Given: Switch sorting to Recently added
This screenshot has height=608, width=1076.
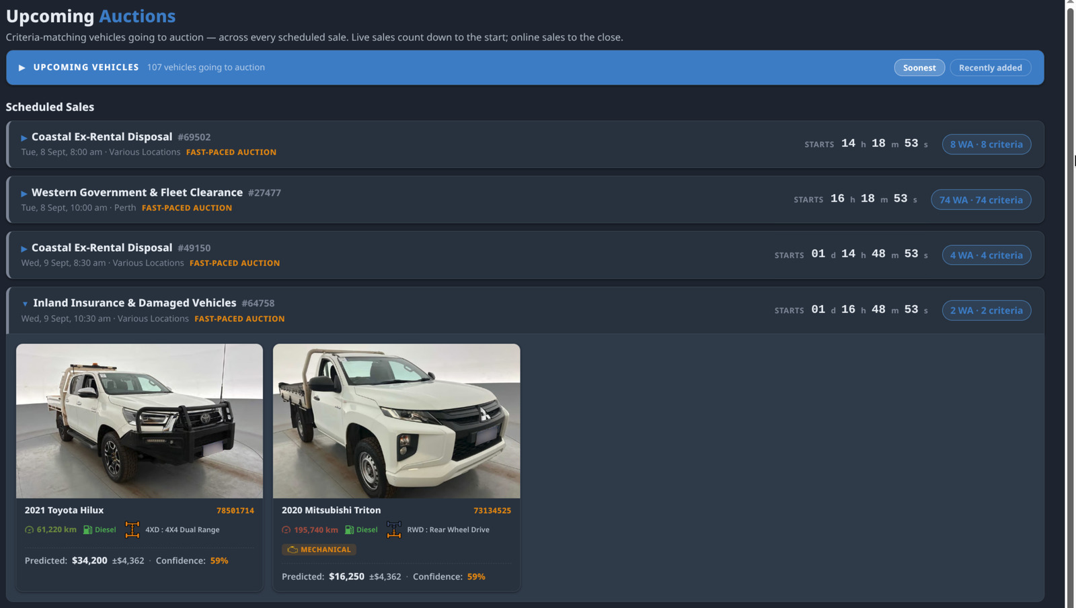Looking at the screenshot, I should click(x=990, y=67).
